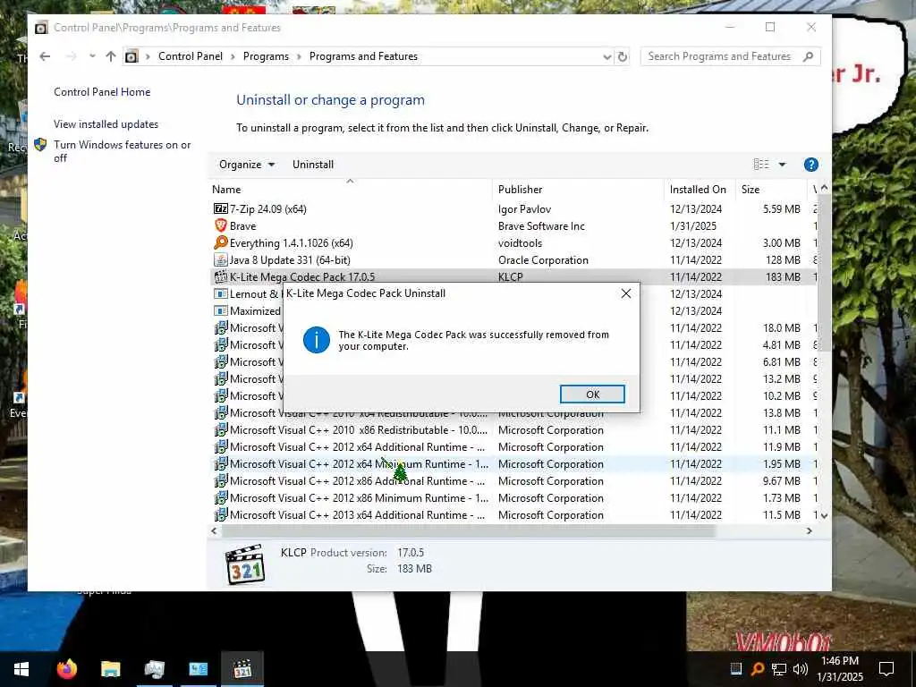Viewport: 916px width, 687px height.
Task: Open View installed updates link
Action: click(106, 123)
